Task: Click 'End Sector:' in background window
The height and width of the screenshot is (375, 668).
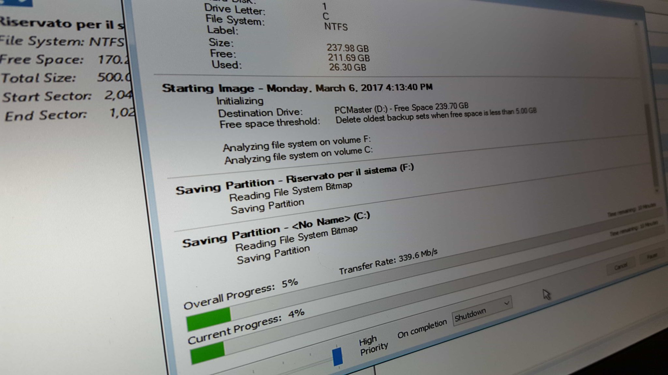Action: pyautogui.click(x=46, y=116)
